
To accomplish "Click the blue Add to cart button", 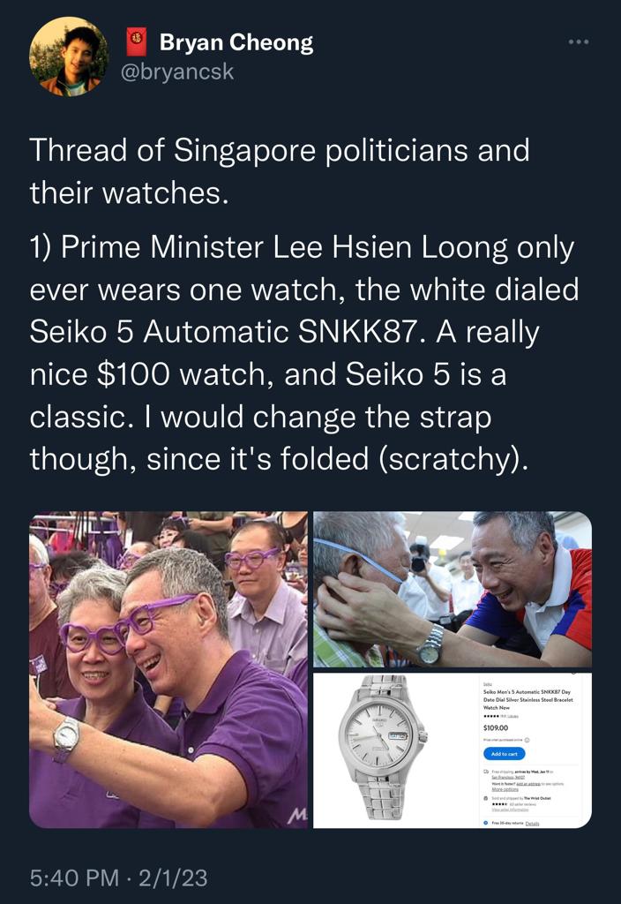I will point(504,754).
